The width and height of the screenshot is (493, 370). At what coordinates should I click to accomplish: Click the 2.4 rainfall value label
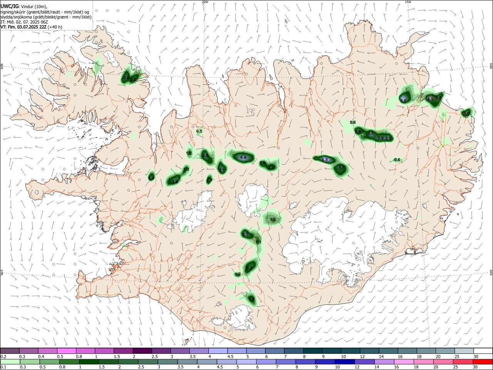click(x=151, y=178)
